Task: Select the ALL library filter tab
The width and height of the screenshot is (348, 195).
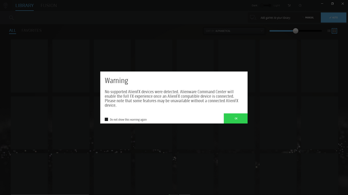Action: click(13, 31)
